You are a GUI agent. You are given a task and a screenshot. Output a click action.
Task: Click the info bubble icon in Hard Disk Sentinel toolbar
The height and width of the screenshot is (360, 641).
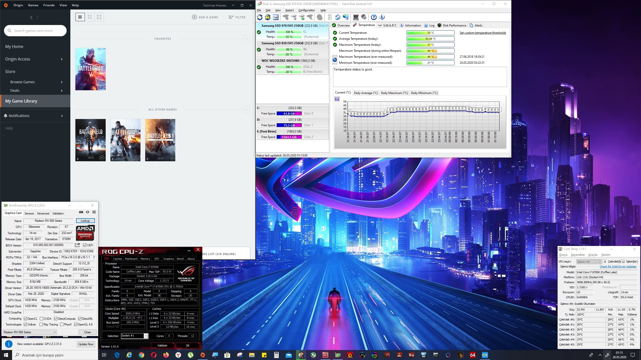pyautogui.click(x=382, y=17)
